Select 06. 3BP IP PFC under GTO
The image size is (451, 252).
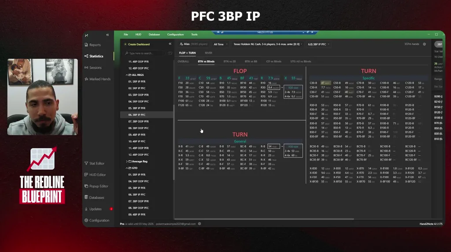point(137,194)
